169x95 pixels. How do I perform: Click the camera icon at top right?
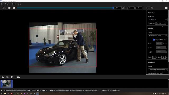(166, 8)
